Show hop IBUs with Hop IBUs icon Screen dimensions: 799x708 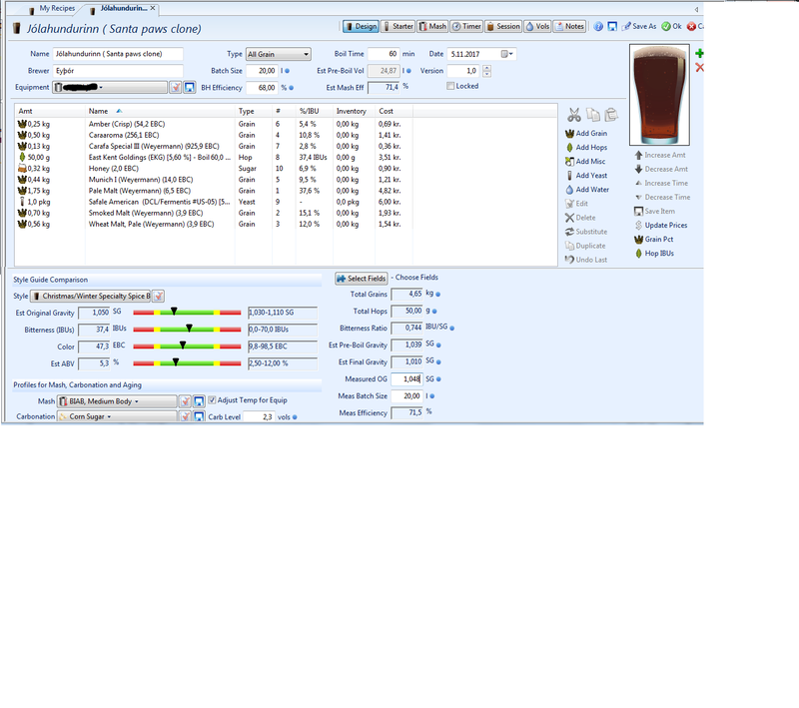(x=638, y=254)
